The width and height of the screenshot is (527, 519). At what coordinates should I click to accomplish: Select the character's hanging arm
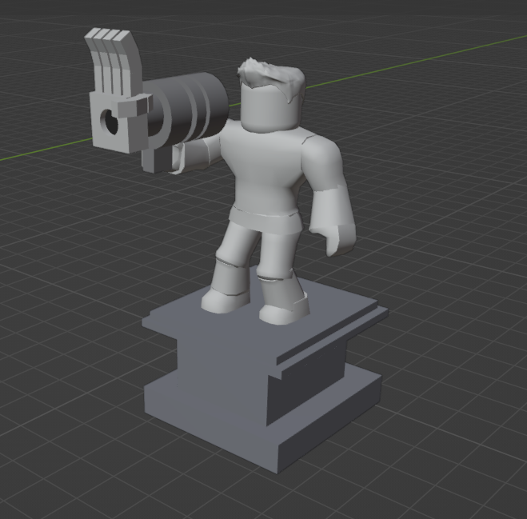(x=328, y=195)
